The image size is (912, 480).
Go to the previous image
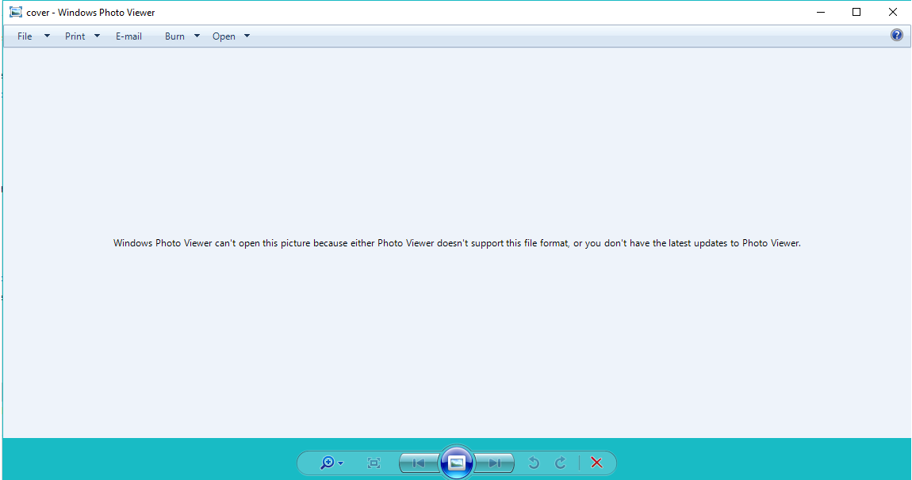(x=419, y=463)
